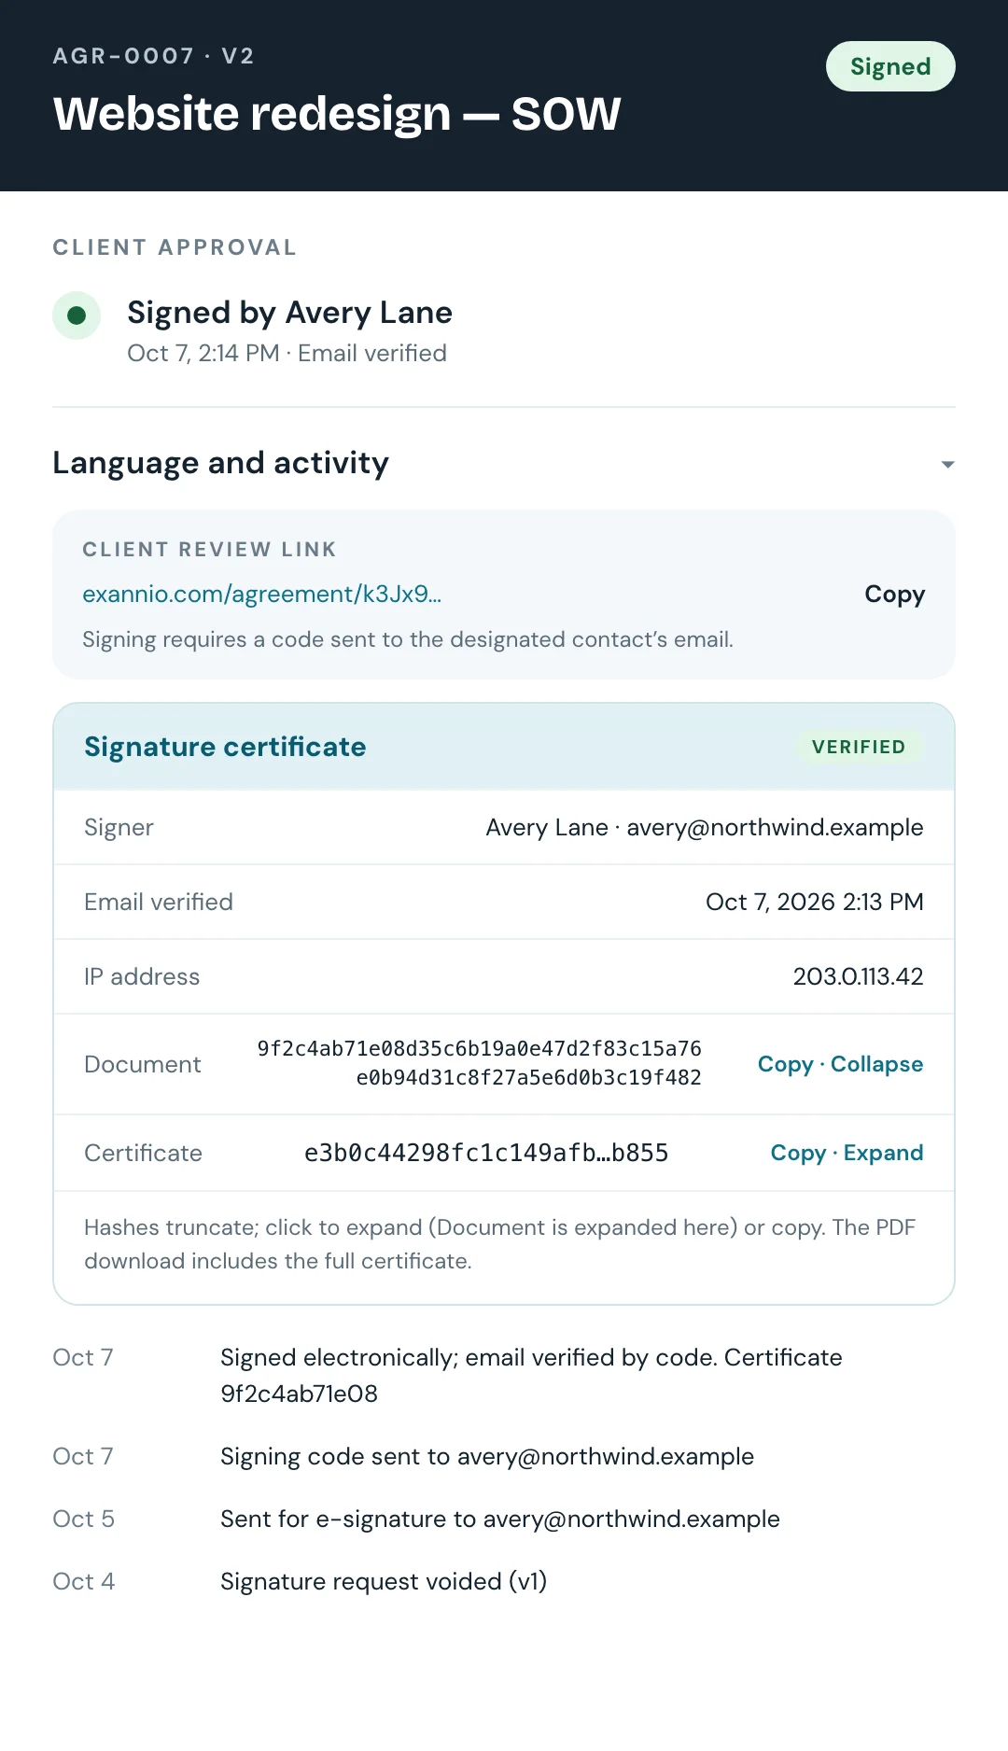This screenshot has height=1751, width=1008.
Task: Copy the Document hash
Action: [785, 1064]
